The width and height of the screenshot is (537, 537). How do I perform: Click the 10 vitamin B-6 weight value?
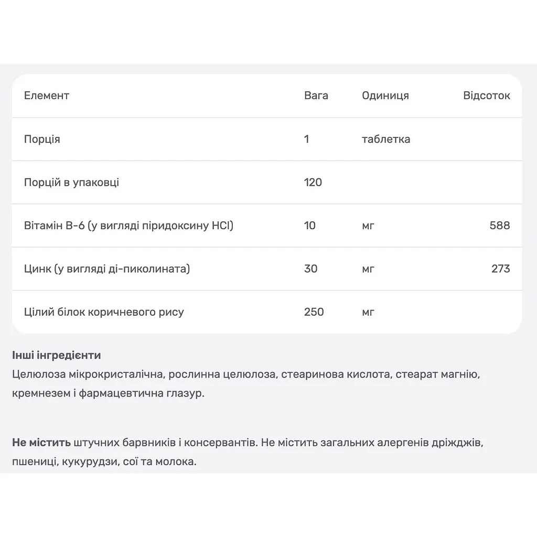[309, 225]
